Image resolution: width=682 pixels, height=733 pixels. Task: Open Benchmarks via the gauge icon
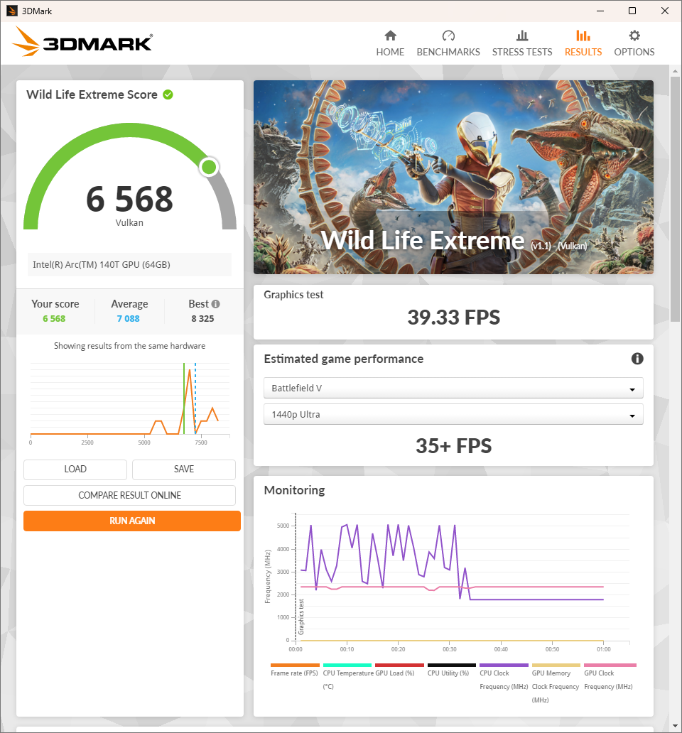tap(448, 36)
